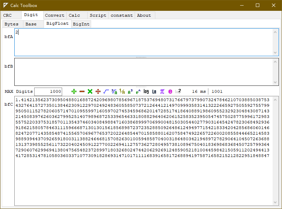Click the 1/A reciprocal icon
Viewport: 282px width, 209px height.
click(122, 91)
